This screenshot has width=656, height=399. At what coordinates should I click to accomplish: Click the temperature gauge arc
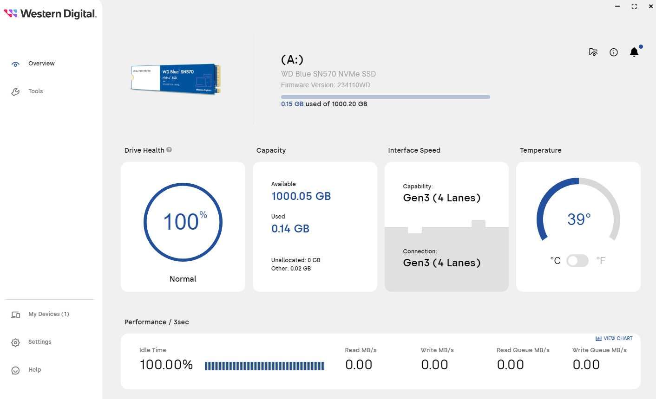point(578,209)
